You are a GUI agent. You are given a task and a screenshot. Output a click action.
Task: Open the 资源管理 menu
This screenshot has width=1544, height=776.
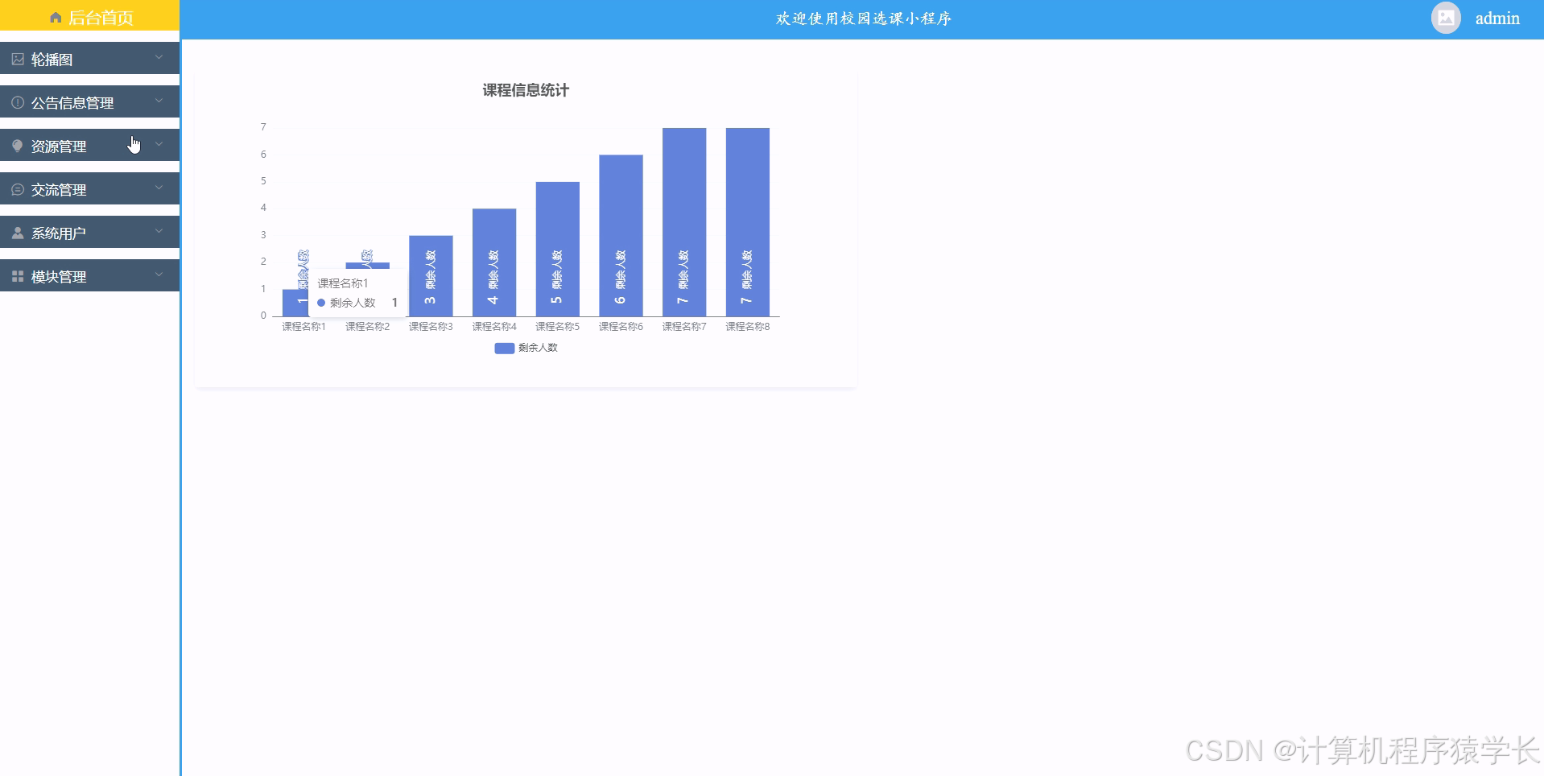coord(89,146)
